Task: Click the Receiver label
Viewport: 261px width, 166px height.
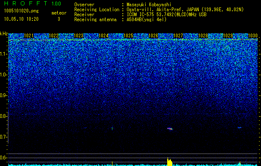Action: click(x=84, y=15)
